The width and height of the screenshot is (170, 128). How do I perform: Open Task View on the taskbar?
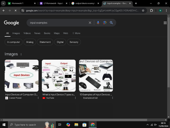coord(60,125)
